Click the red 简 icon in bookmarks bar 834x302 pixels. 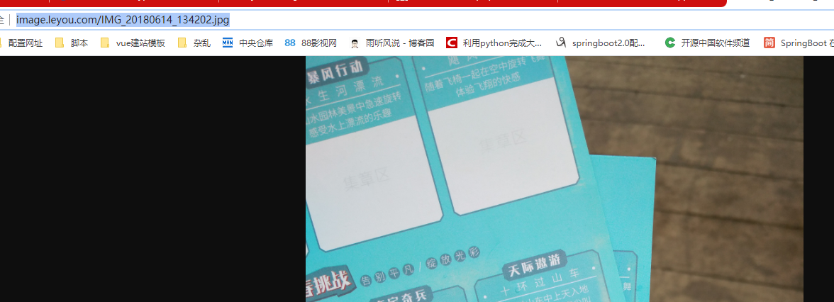click(769, 43)
